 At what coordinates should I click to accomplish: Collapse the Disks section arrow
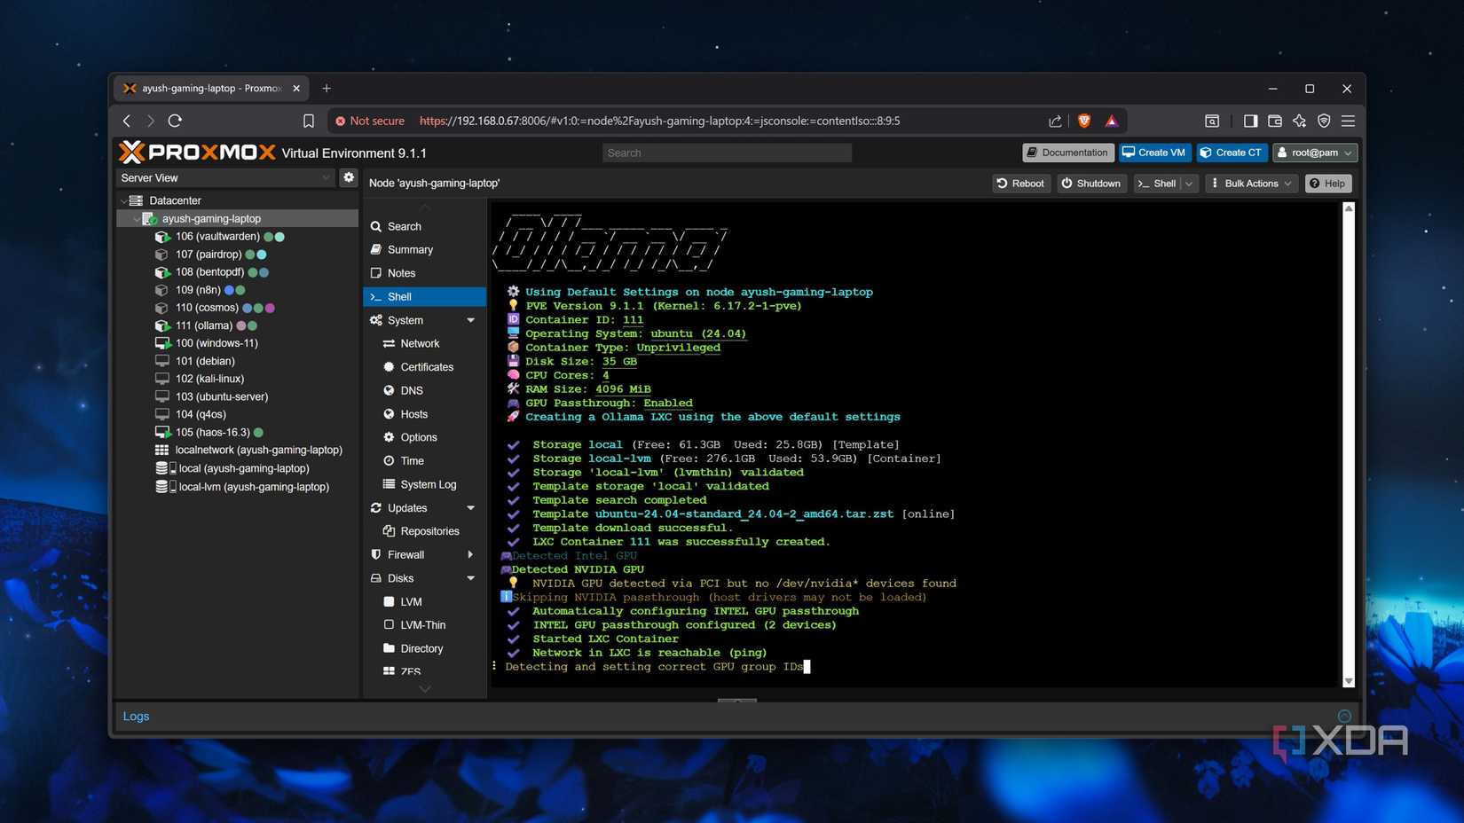point(471,578)
